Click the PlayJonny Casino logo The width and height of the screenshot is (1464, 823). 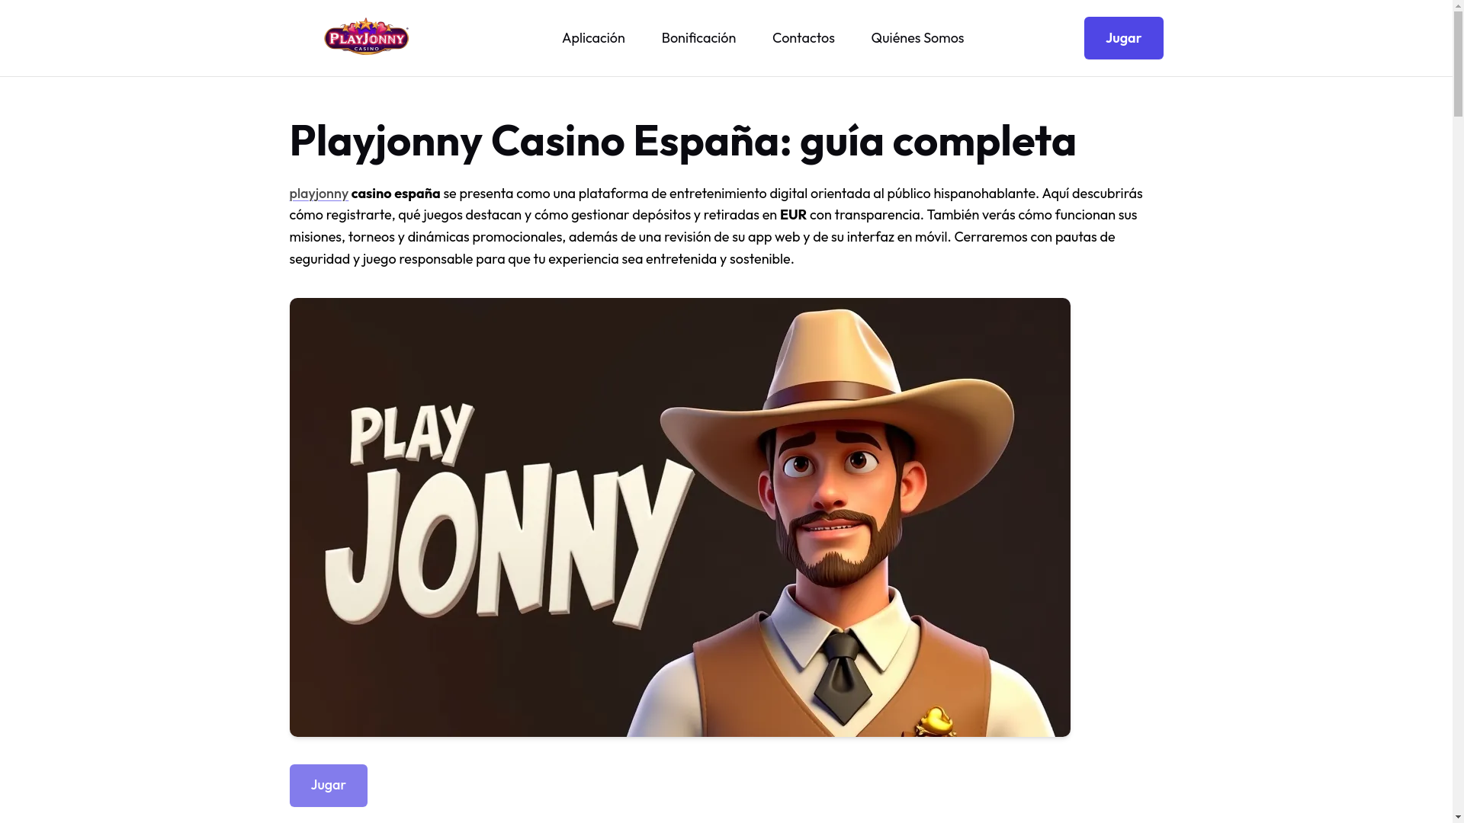[x=366, y=37]
